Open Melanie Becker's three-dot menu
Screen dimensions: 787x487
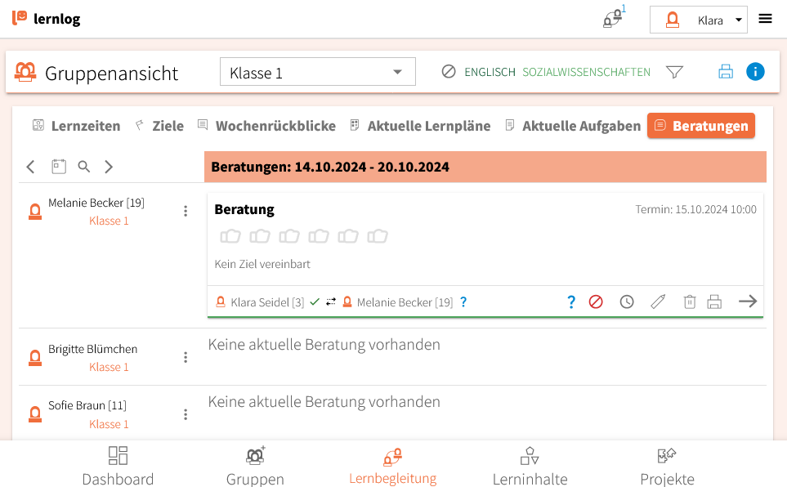pos(186,212)
